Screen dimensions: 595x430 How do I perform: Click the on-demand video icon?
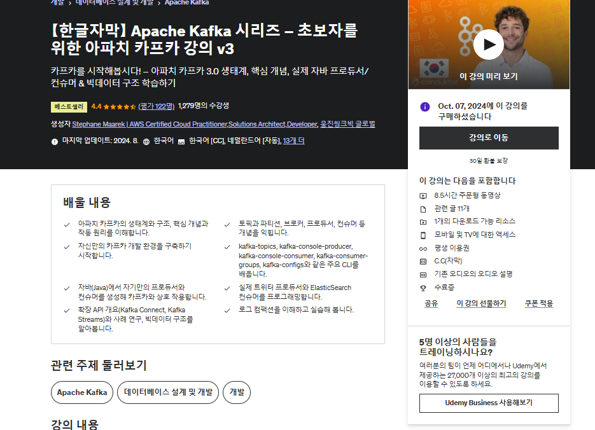(423, 196)
